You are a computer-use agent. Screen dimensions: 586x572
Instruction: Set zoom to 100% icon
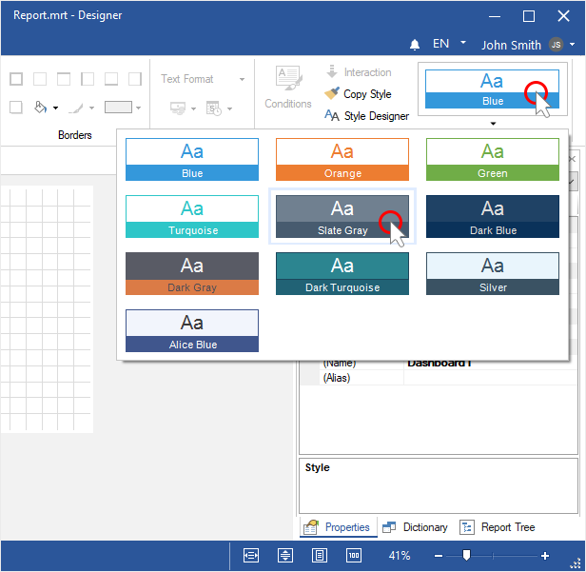point(354,556)
